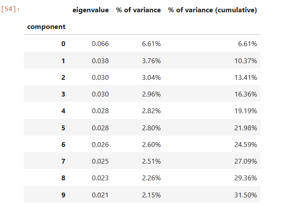
Task: Select the 2.82% variance value
Action: tap(151, 111)
